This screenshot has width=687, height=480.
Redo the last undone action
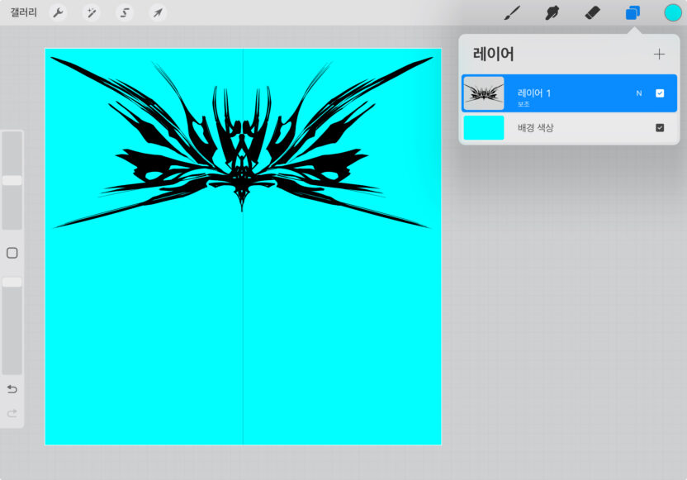point(12,413)
